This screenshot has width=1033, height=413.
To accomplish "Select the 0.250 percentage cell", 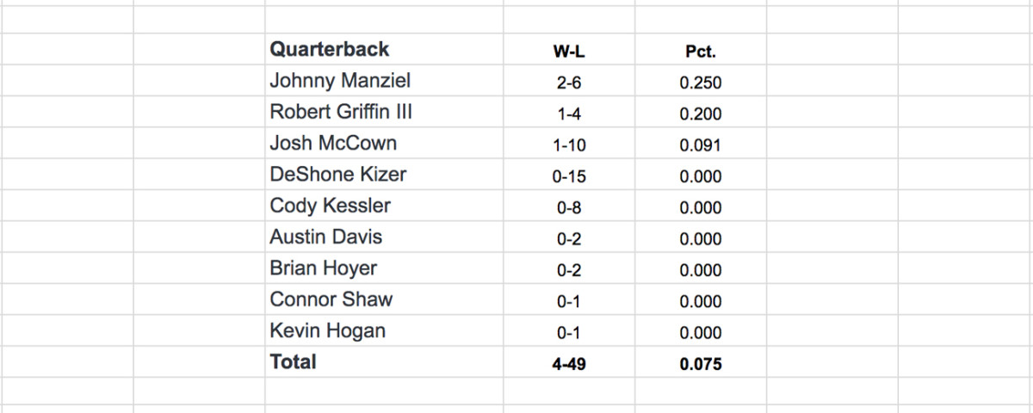I will (x=700, y=83).
